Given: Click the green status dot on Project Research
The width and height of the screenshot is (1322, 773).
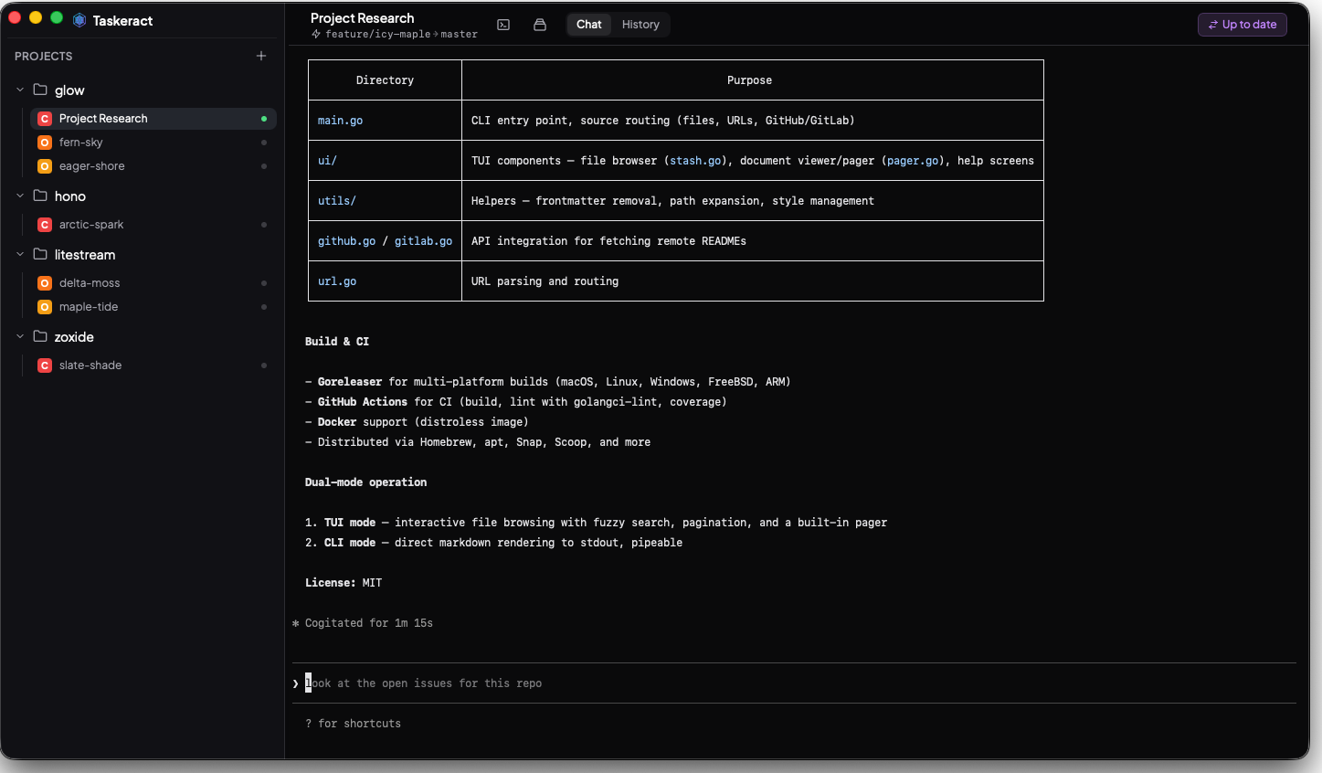Looking at the screenshot, I should 265,118.
